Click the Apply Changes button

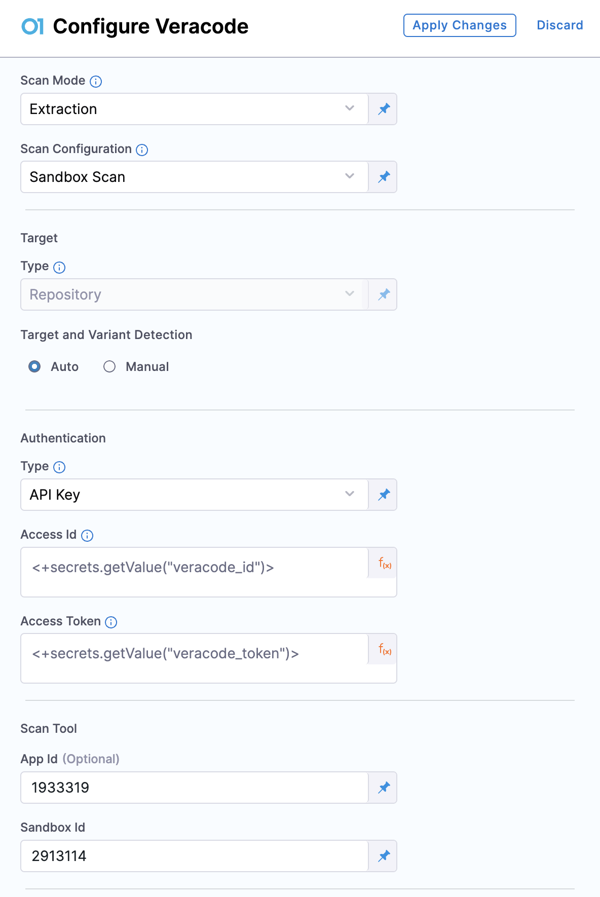tap(460, 25)
